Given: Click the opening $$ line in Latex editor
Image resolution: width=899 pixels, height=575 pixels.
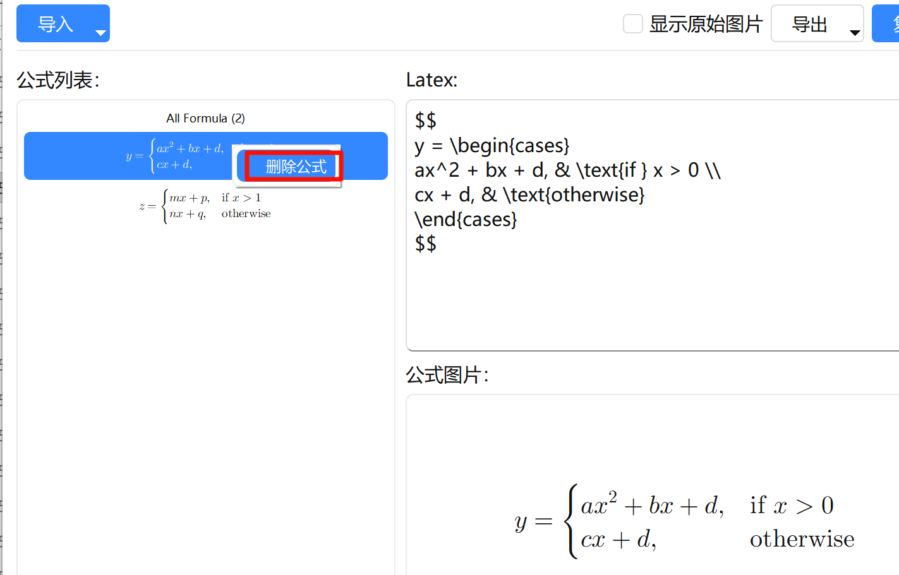Looking at the screenshot, I should click(426, 121).
